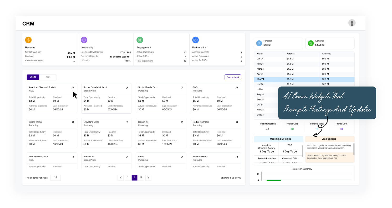Screen dimensions: 392x208
Task: Click the Revenue dollar icon
Action: tap(28, 40)
